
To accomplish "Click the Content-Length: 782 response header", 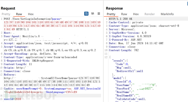I will click(x=124, y=50).
